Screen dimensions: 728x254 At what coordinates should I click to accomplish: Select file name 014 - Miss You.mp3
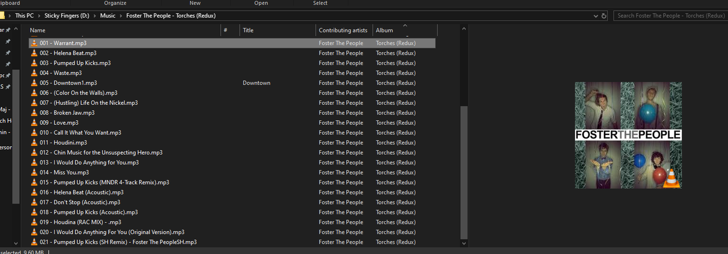[64, 172]
